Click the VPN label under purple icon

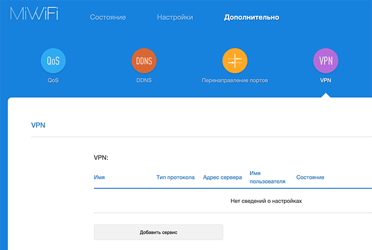[x=325, y=80]
